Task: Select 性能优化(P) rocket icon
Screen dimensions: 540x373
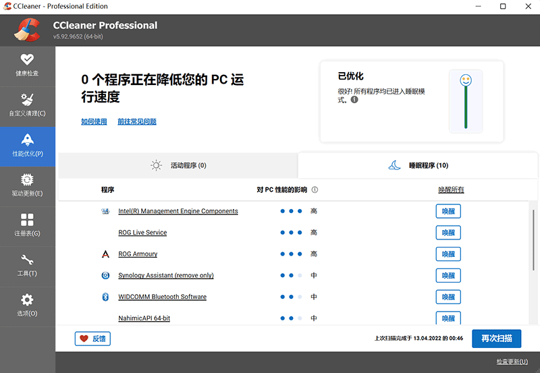Action: (x=27, y=140)
